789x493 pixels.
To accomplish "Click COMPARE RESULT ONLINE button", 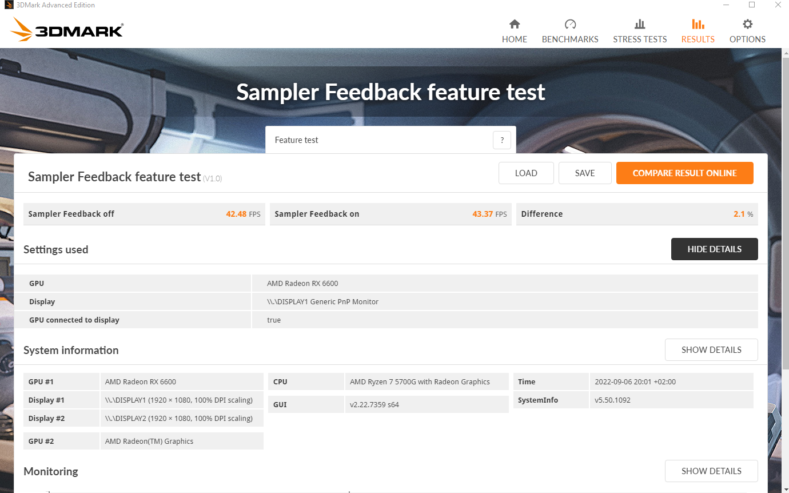I will tap(684, 173).
